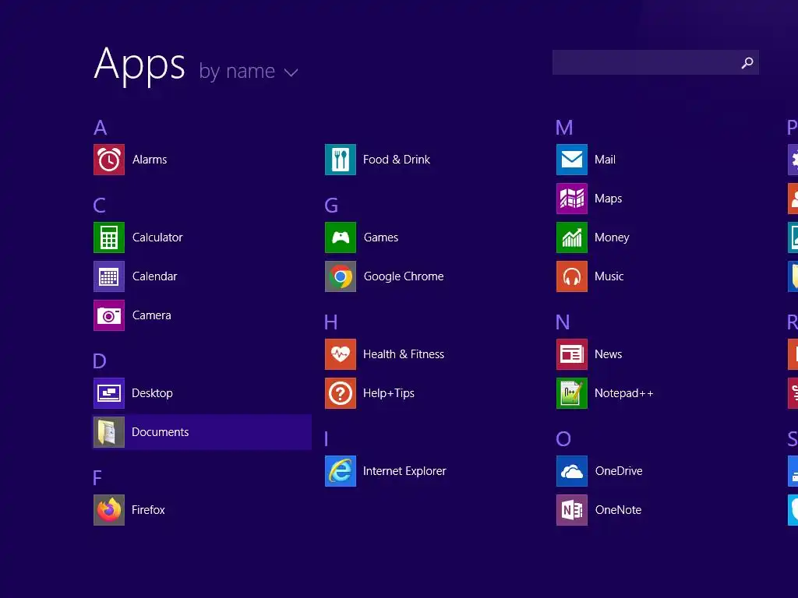Start the Camera app icon
This screenshot has width=798, height=598.
[109, 315]
